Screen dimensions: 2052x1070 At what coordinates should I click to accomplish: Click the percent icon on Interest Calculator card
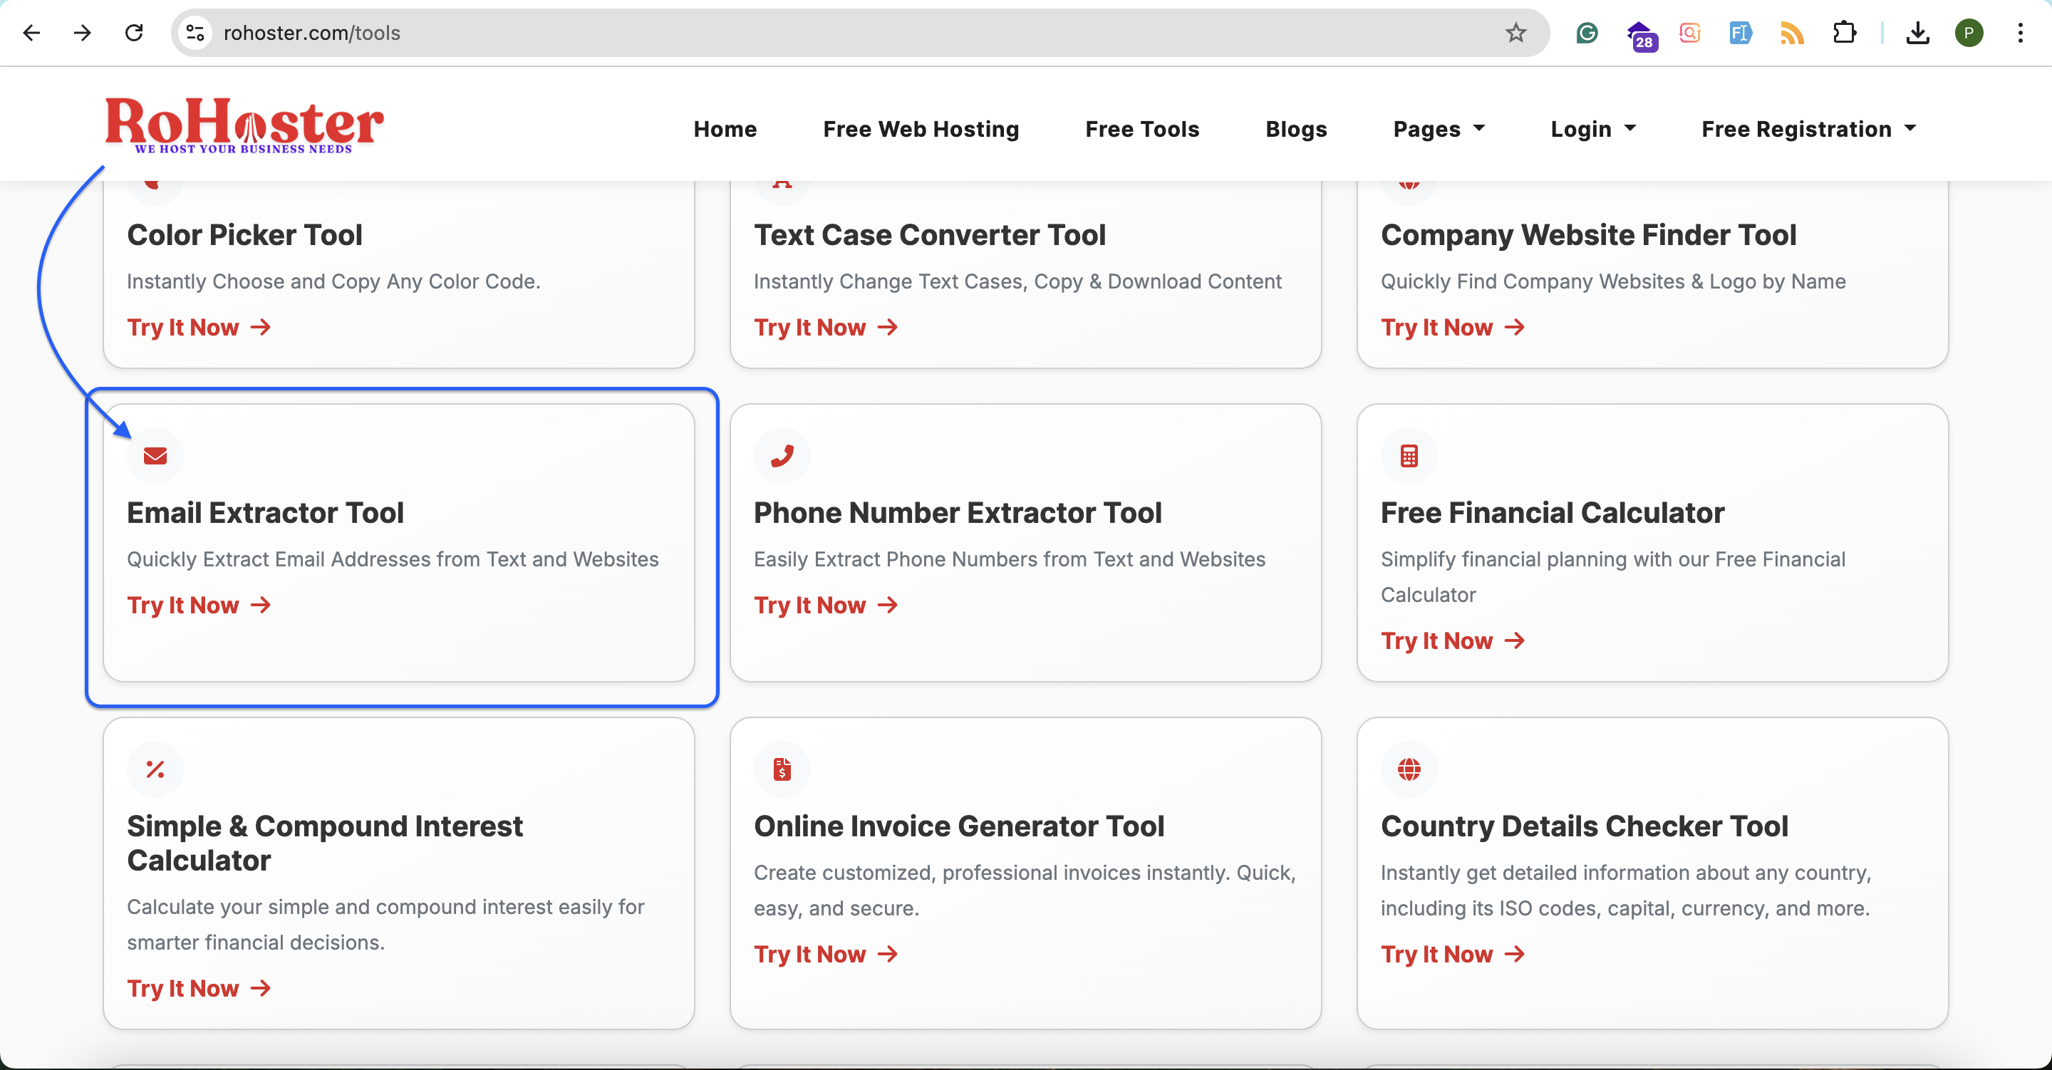(155, 769)
